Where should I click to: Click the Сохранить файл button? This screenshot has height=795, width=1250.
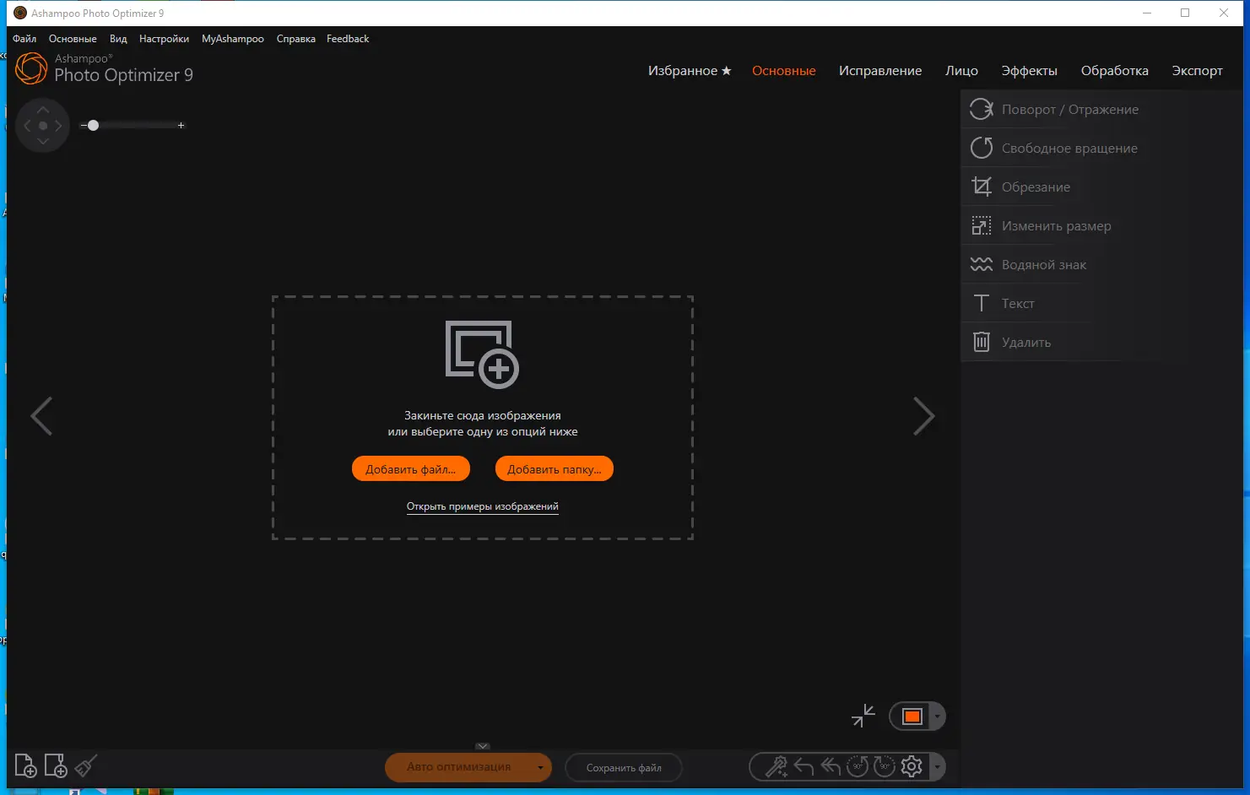(x=624, y=768)
